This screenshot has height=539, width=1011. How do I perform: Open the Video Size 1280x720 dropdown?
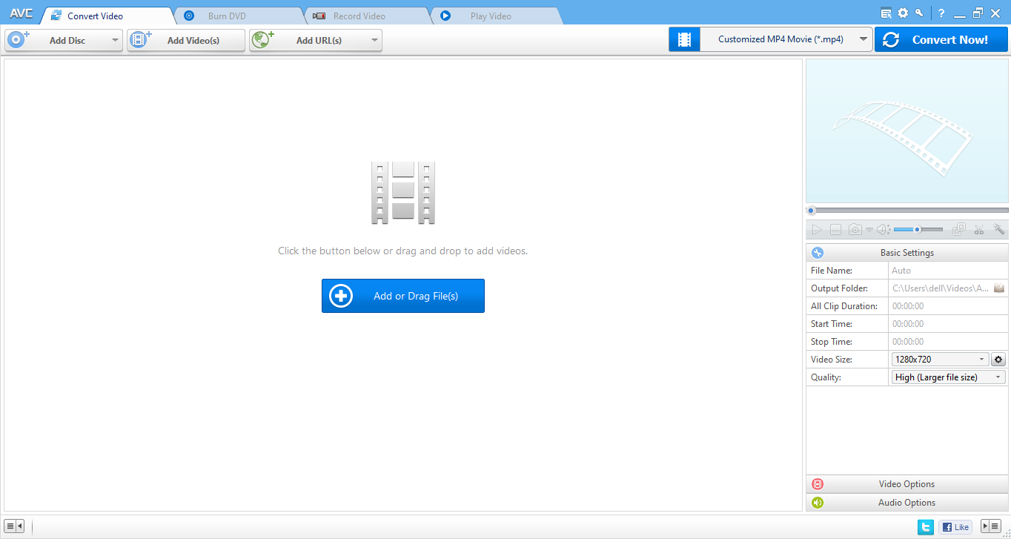click(940, 360)
